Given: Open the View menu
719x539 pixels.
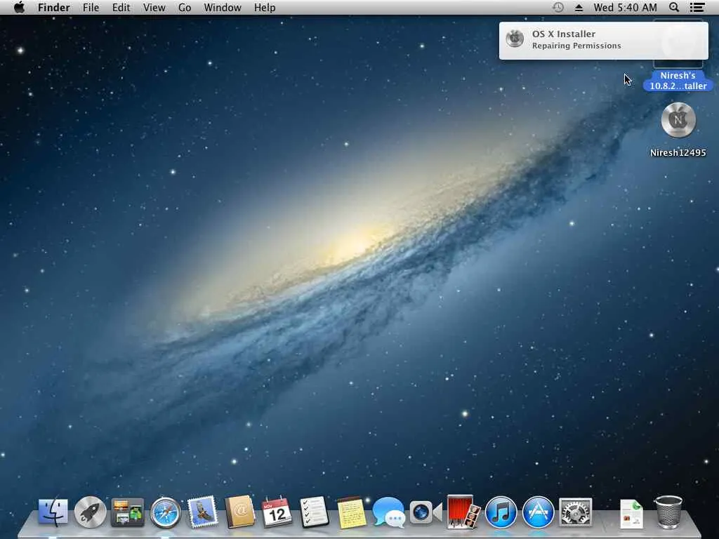Looking at the screenshot, I should (x=154, y=8).
